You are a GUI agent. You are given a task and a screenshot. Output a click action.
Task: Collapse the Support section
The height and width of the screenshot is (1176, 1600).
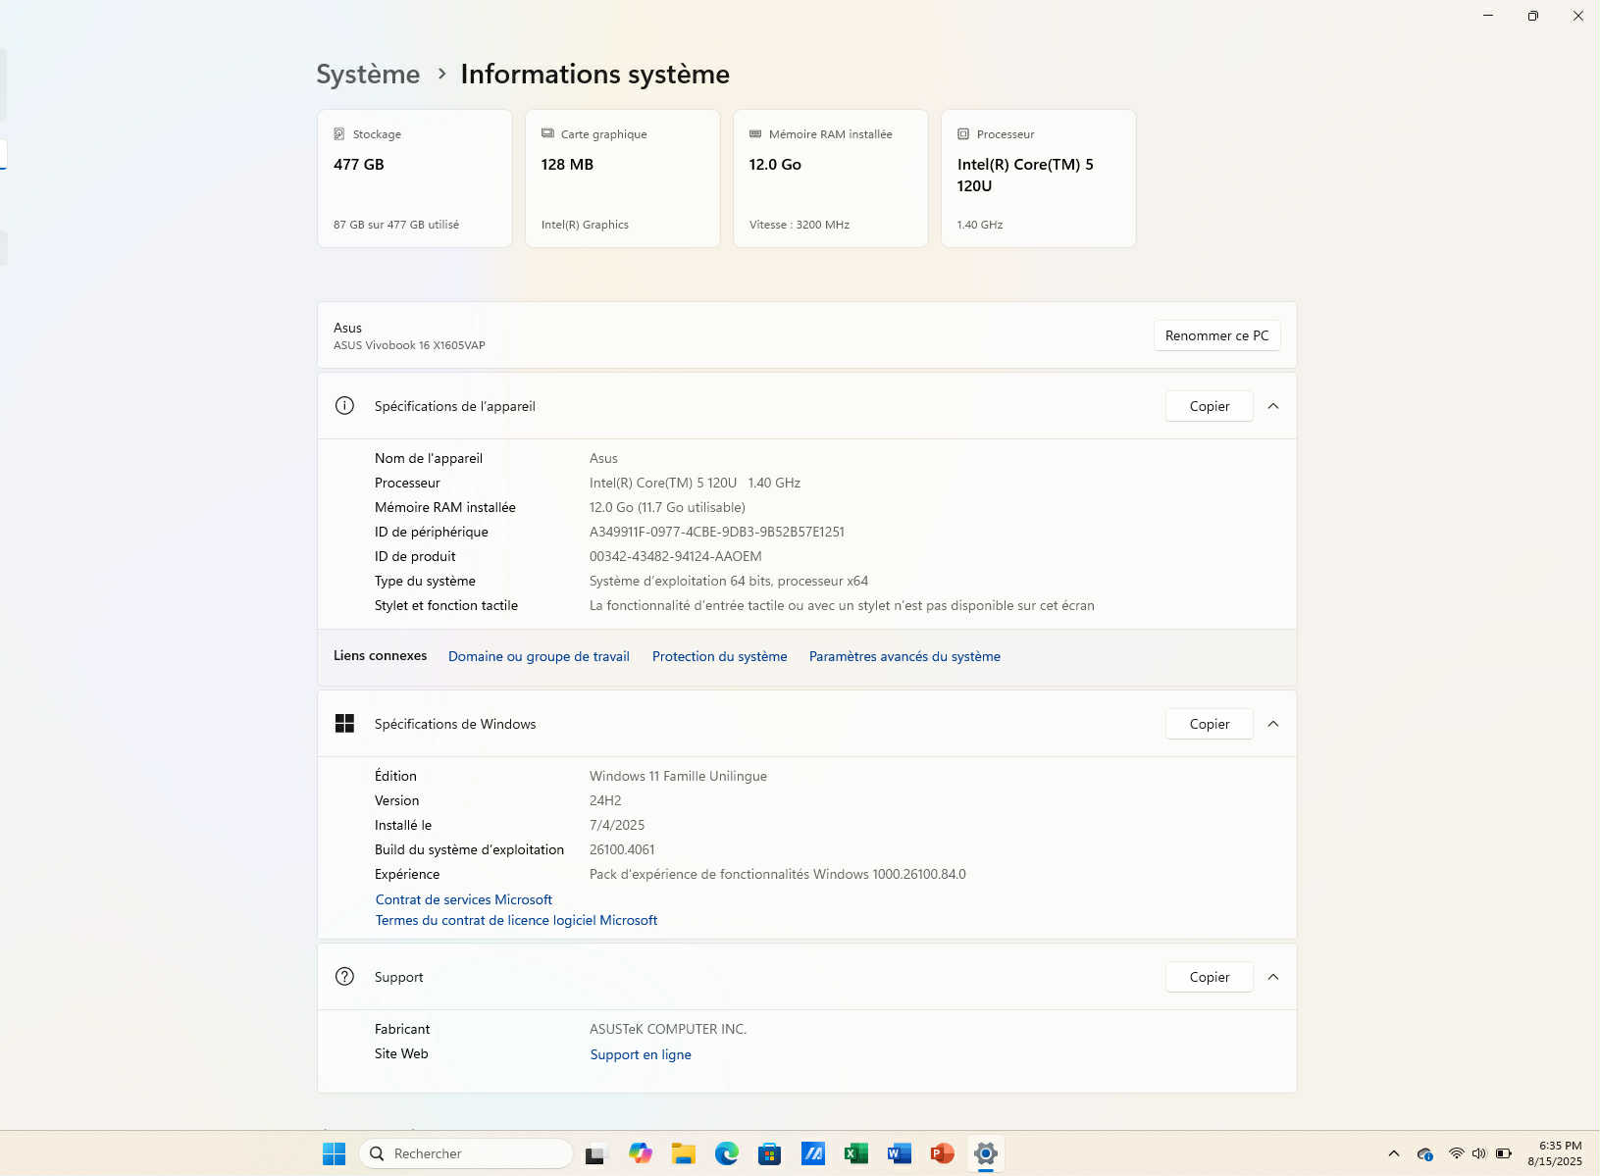coord(1273,977)
